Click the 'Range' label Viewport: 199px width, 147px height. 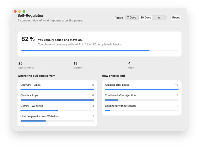point(119,18)
